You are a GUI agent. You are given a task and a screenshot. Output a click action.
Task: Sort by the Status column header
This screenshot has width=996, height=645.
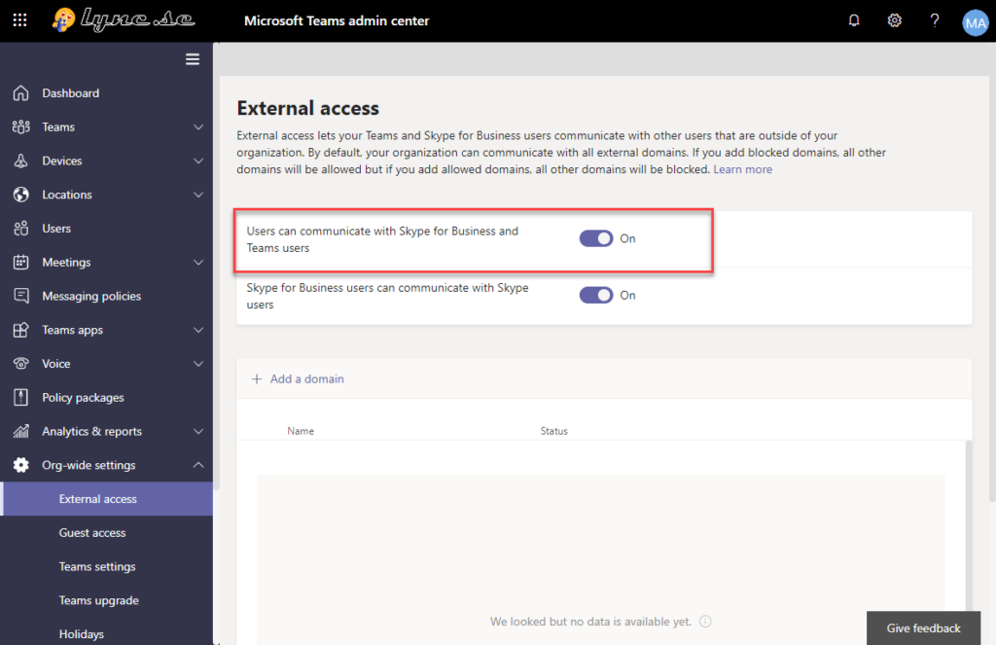tap(553, 431)
